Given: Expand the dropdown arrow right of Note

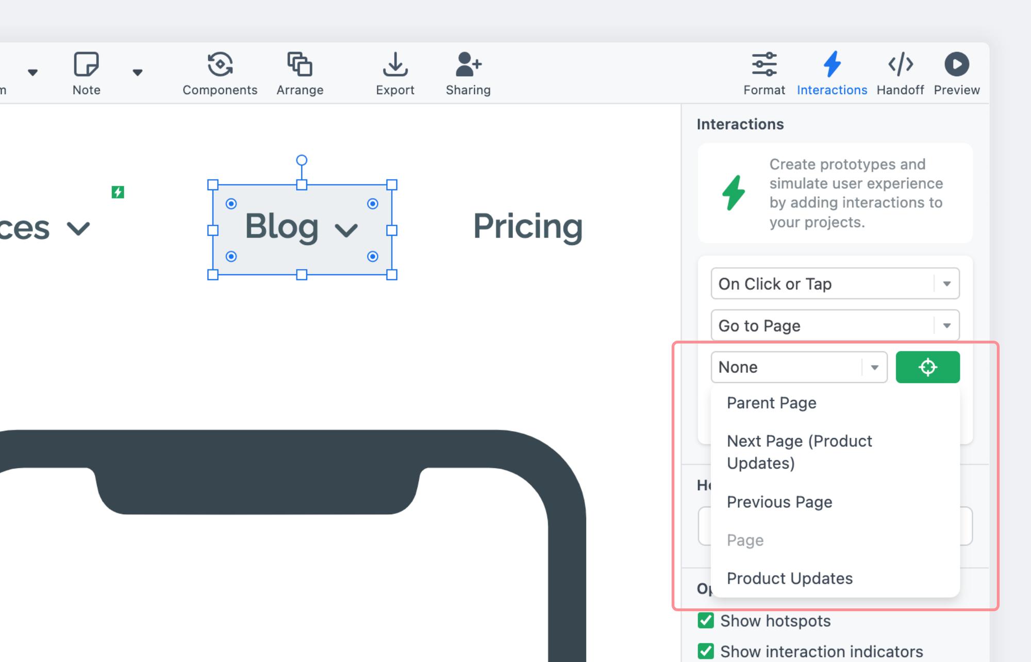Looking at the screenshot, I should point(137,73).
